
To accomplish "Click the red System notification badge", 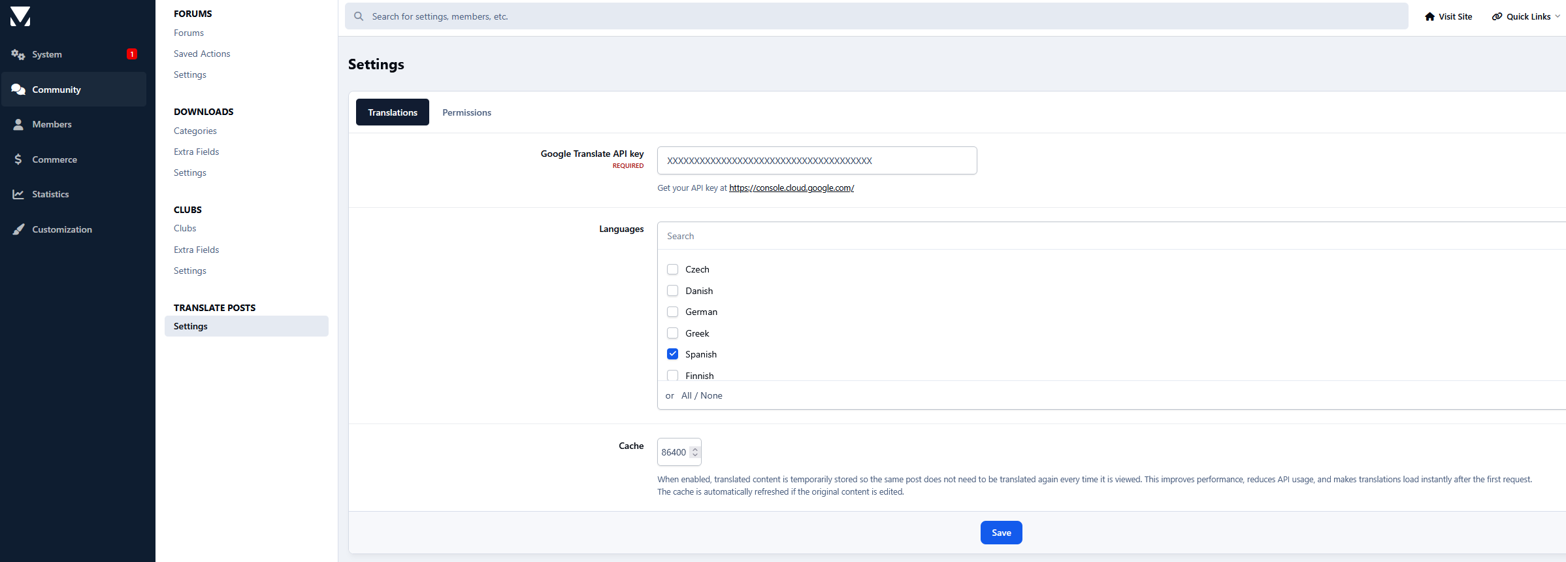I will click(x=132, y=54).
